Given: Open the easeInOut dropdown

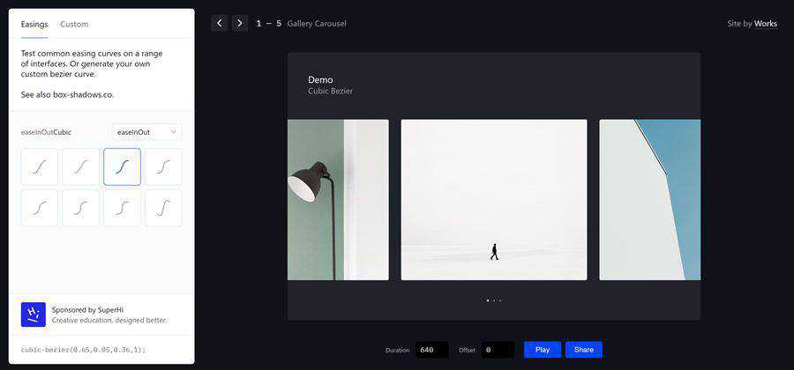Looking at the screenshot, I should point(146,132).
